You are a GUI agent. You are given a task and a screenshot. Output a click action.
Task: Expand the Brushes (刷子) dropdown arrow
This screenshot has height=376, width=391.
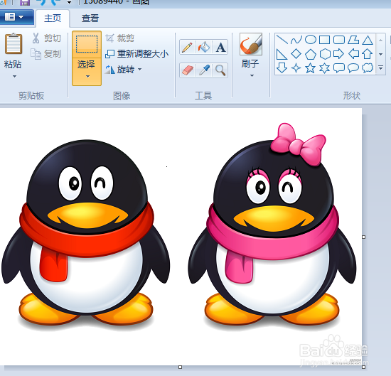tap(252, 75)
